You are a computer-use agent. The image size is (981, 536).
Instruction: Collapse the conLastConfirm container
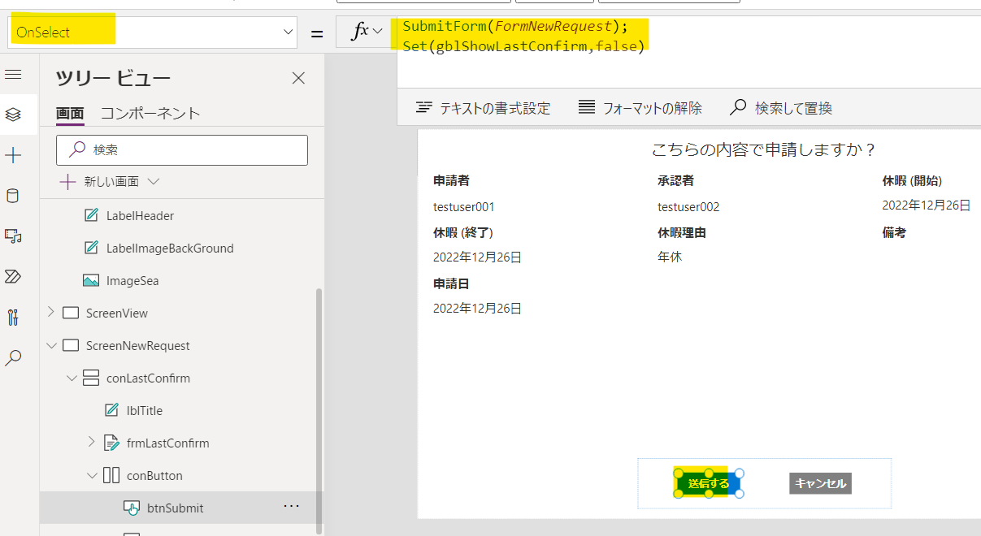(72, 378)
